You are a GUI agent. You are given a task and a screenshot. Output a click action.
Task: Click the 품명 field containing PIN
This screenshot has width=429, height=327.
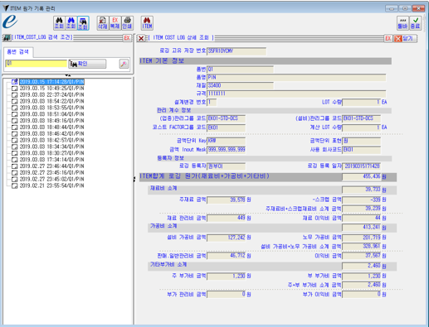point(296,77)
